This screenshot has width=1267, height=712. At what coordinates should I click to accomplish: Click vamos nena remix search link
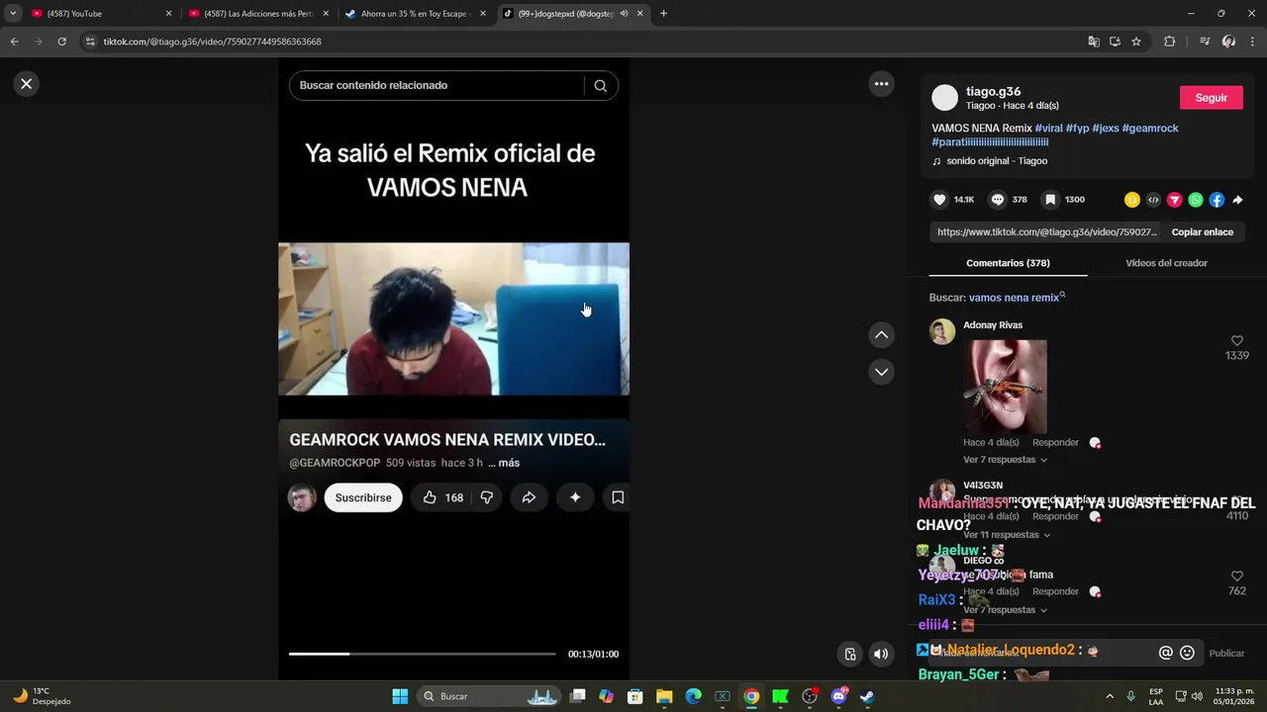(1015, 298)
